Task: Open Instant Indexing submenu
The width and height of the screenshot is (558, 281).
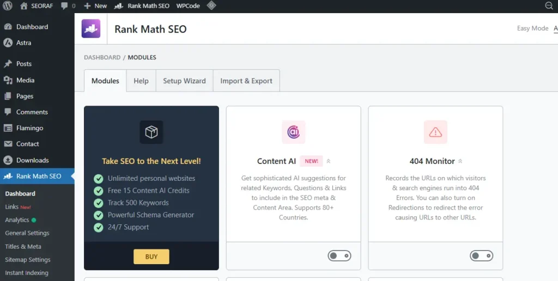Action: point(26,273)
